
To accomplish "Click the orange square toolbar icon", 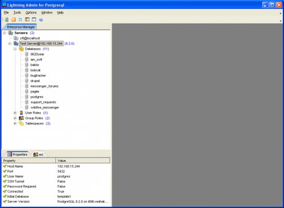I will [x=14, y=19].
